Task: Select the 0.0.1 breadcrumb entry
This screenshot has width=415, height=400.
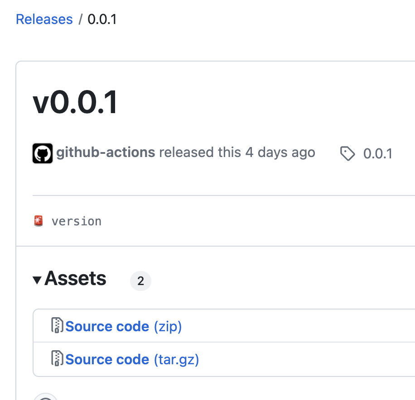Action: pyautogui.click(x=102, y=19)
